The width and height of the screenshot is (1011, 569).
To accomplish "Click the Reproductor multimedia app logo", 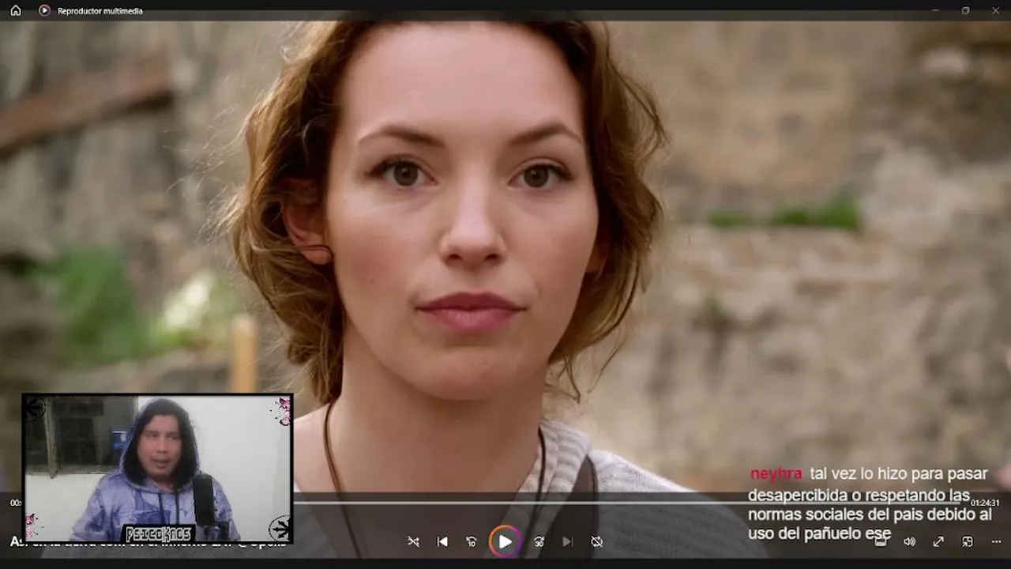I will tap(44, 10).
